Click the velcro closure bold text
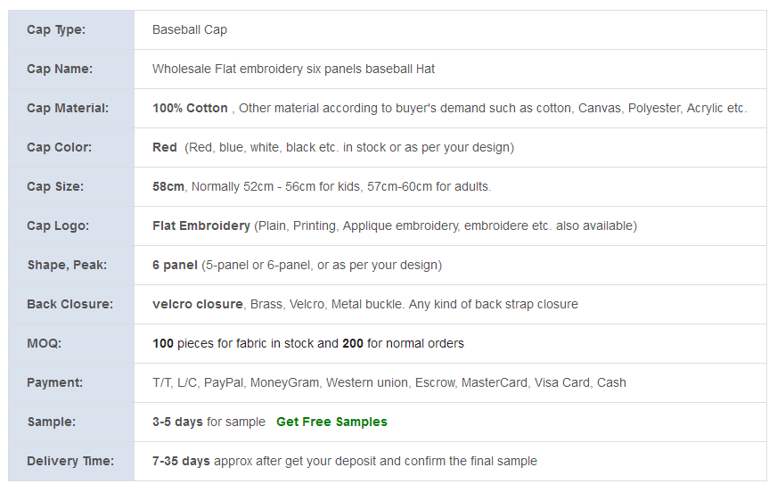The width and height of the screenshot is (777, 492). [x=198, y=304]
